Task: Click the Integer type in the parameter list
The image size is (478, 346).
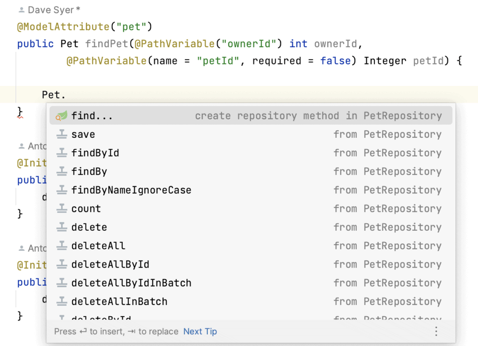Action: (385, 61)
